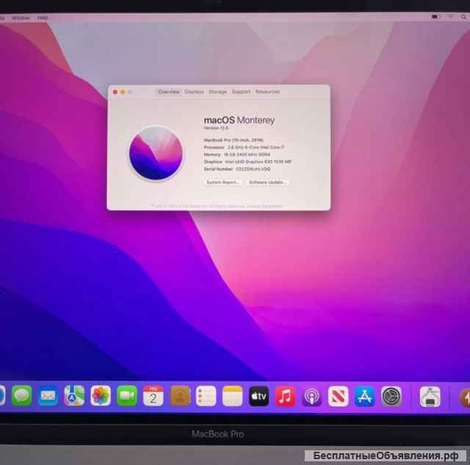Viewport: 470px width, 465px height.
Task: Click the MacBook Pro model line
Action: point(234,140)
